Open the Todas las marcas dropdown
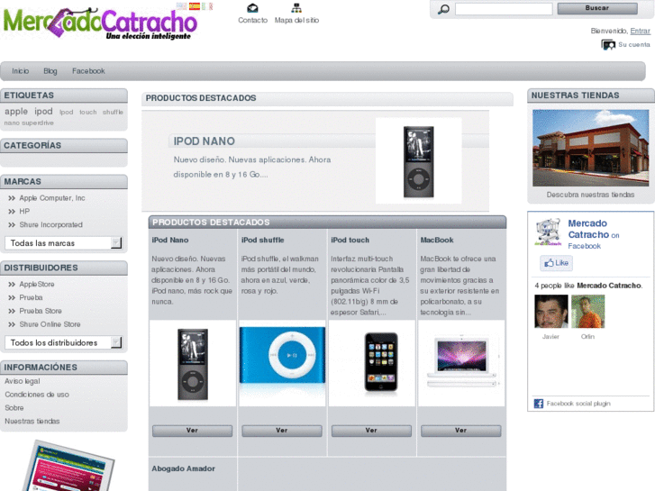Image resolution: width=655 pixels, height=491 pixels. click(x=63, y=243)
